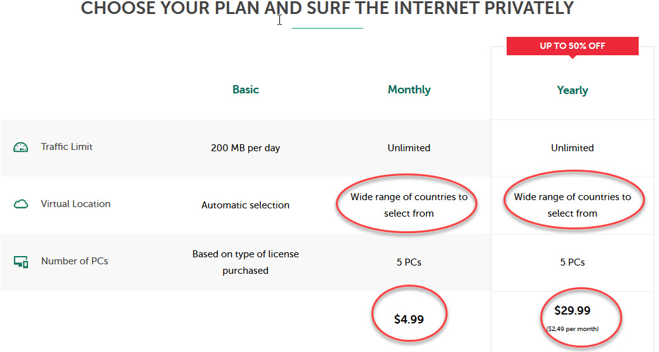Click 5 PCs in the Yearly column
The image size is (659, 352).
572,262
